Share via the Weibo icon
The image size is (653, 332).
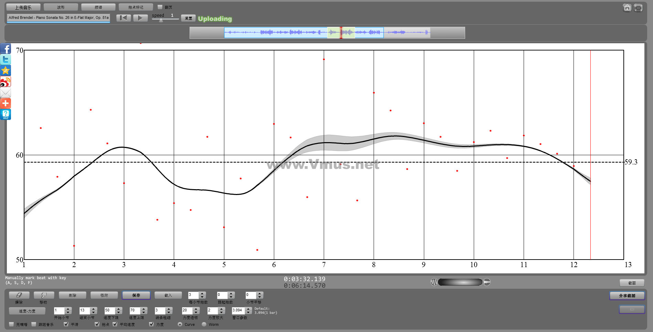tap(6, 82)
